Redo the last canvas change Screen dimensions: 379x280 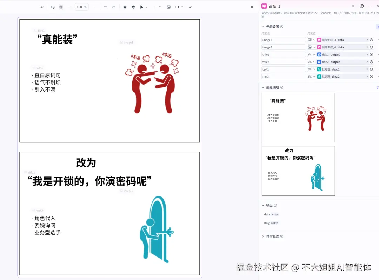[113, 7]
